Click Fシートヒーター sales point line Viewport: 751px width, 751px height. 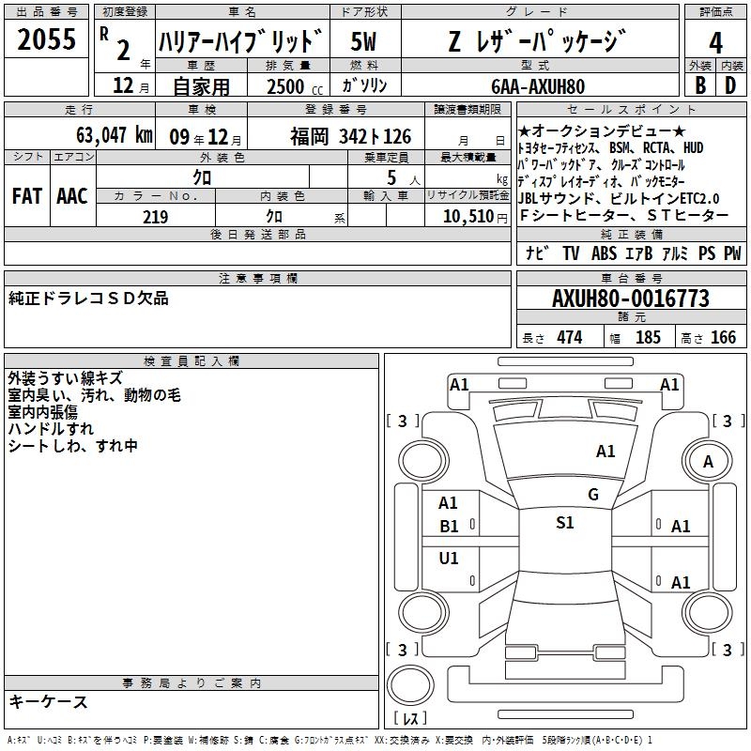pyautogui.click(x=623, y=216)
